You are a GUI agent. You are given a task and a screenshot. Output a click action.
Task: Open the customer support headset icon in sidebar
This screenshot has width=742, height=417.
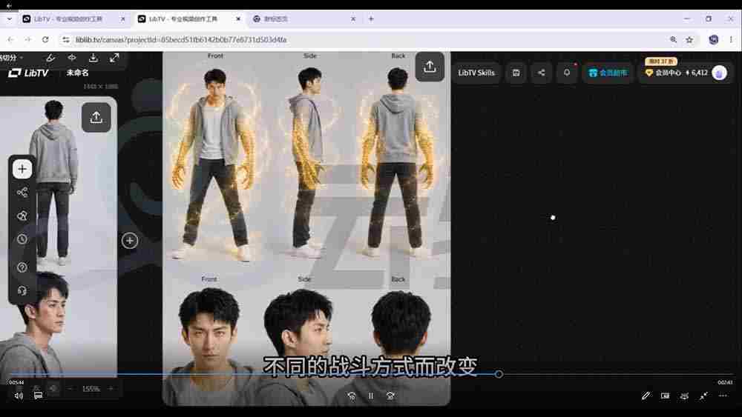point(22,290)
